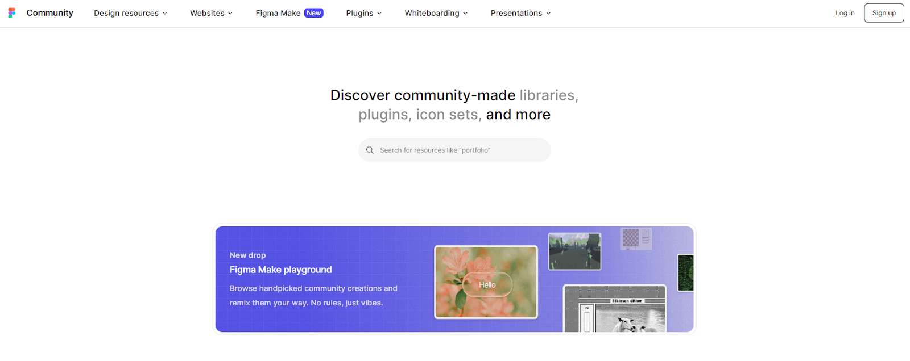
Task: Click the Sign up button
Action: [x=884, y=13]
